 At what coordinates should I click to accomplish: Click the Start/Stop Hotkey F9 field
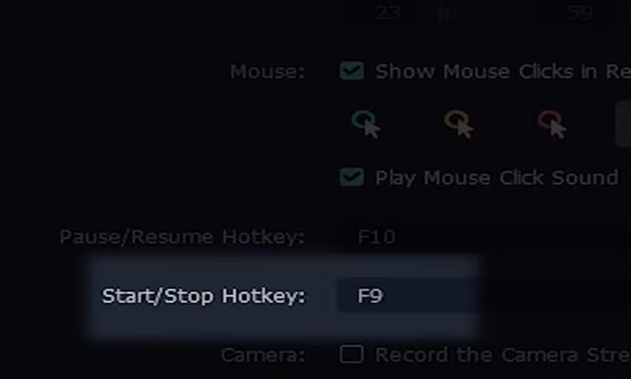407,296
